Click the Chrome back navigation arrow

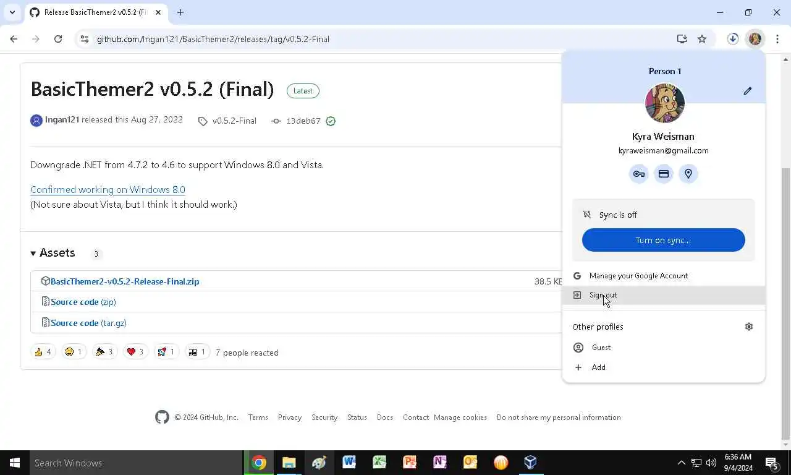[x=14, y=39]
